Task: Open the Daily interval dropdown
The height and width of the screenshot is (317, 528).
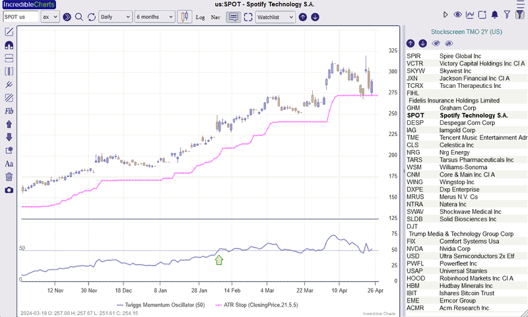Action: coord(115,17)
